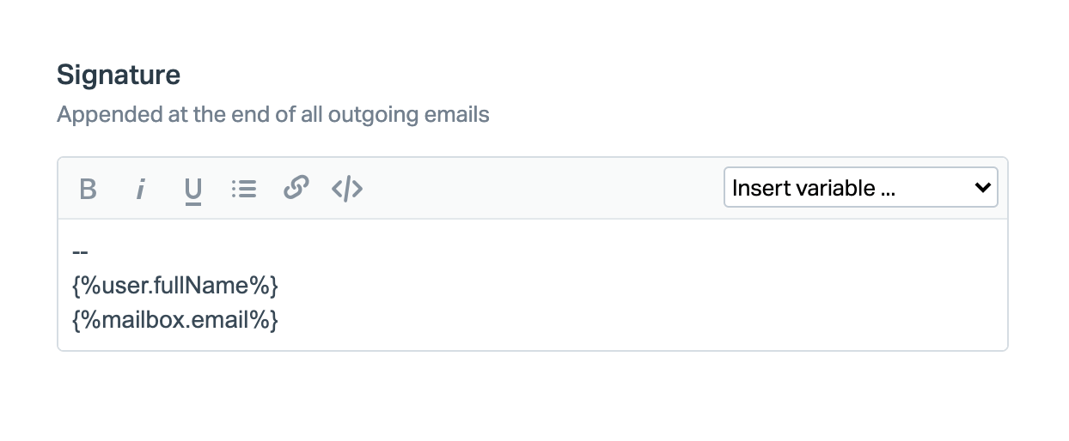
Task: Switch to HTML code view icon
Action: tap(347, 189)
